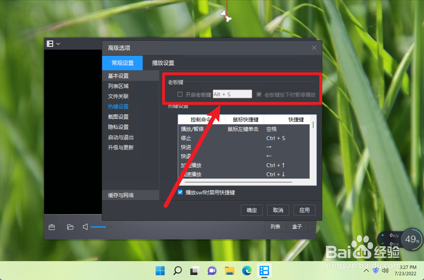Toggle 老板键按下时暂停播放 checkbox
This screenshot has width=424, height=280.
[x=259, y=94]
